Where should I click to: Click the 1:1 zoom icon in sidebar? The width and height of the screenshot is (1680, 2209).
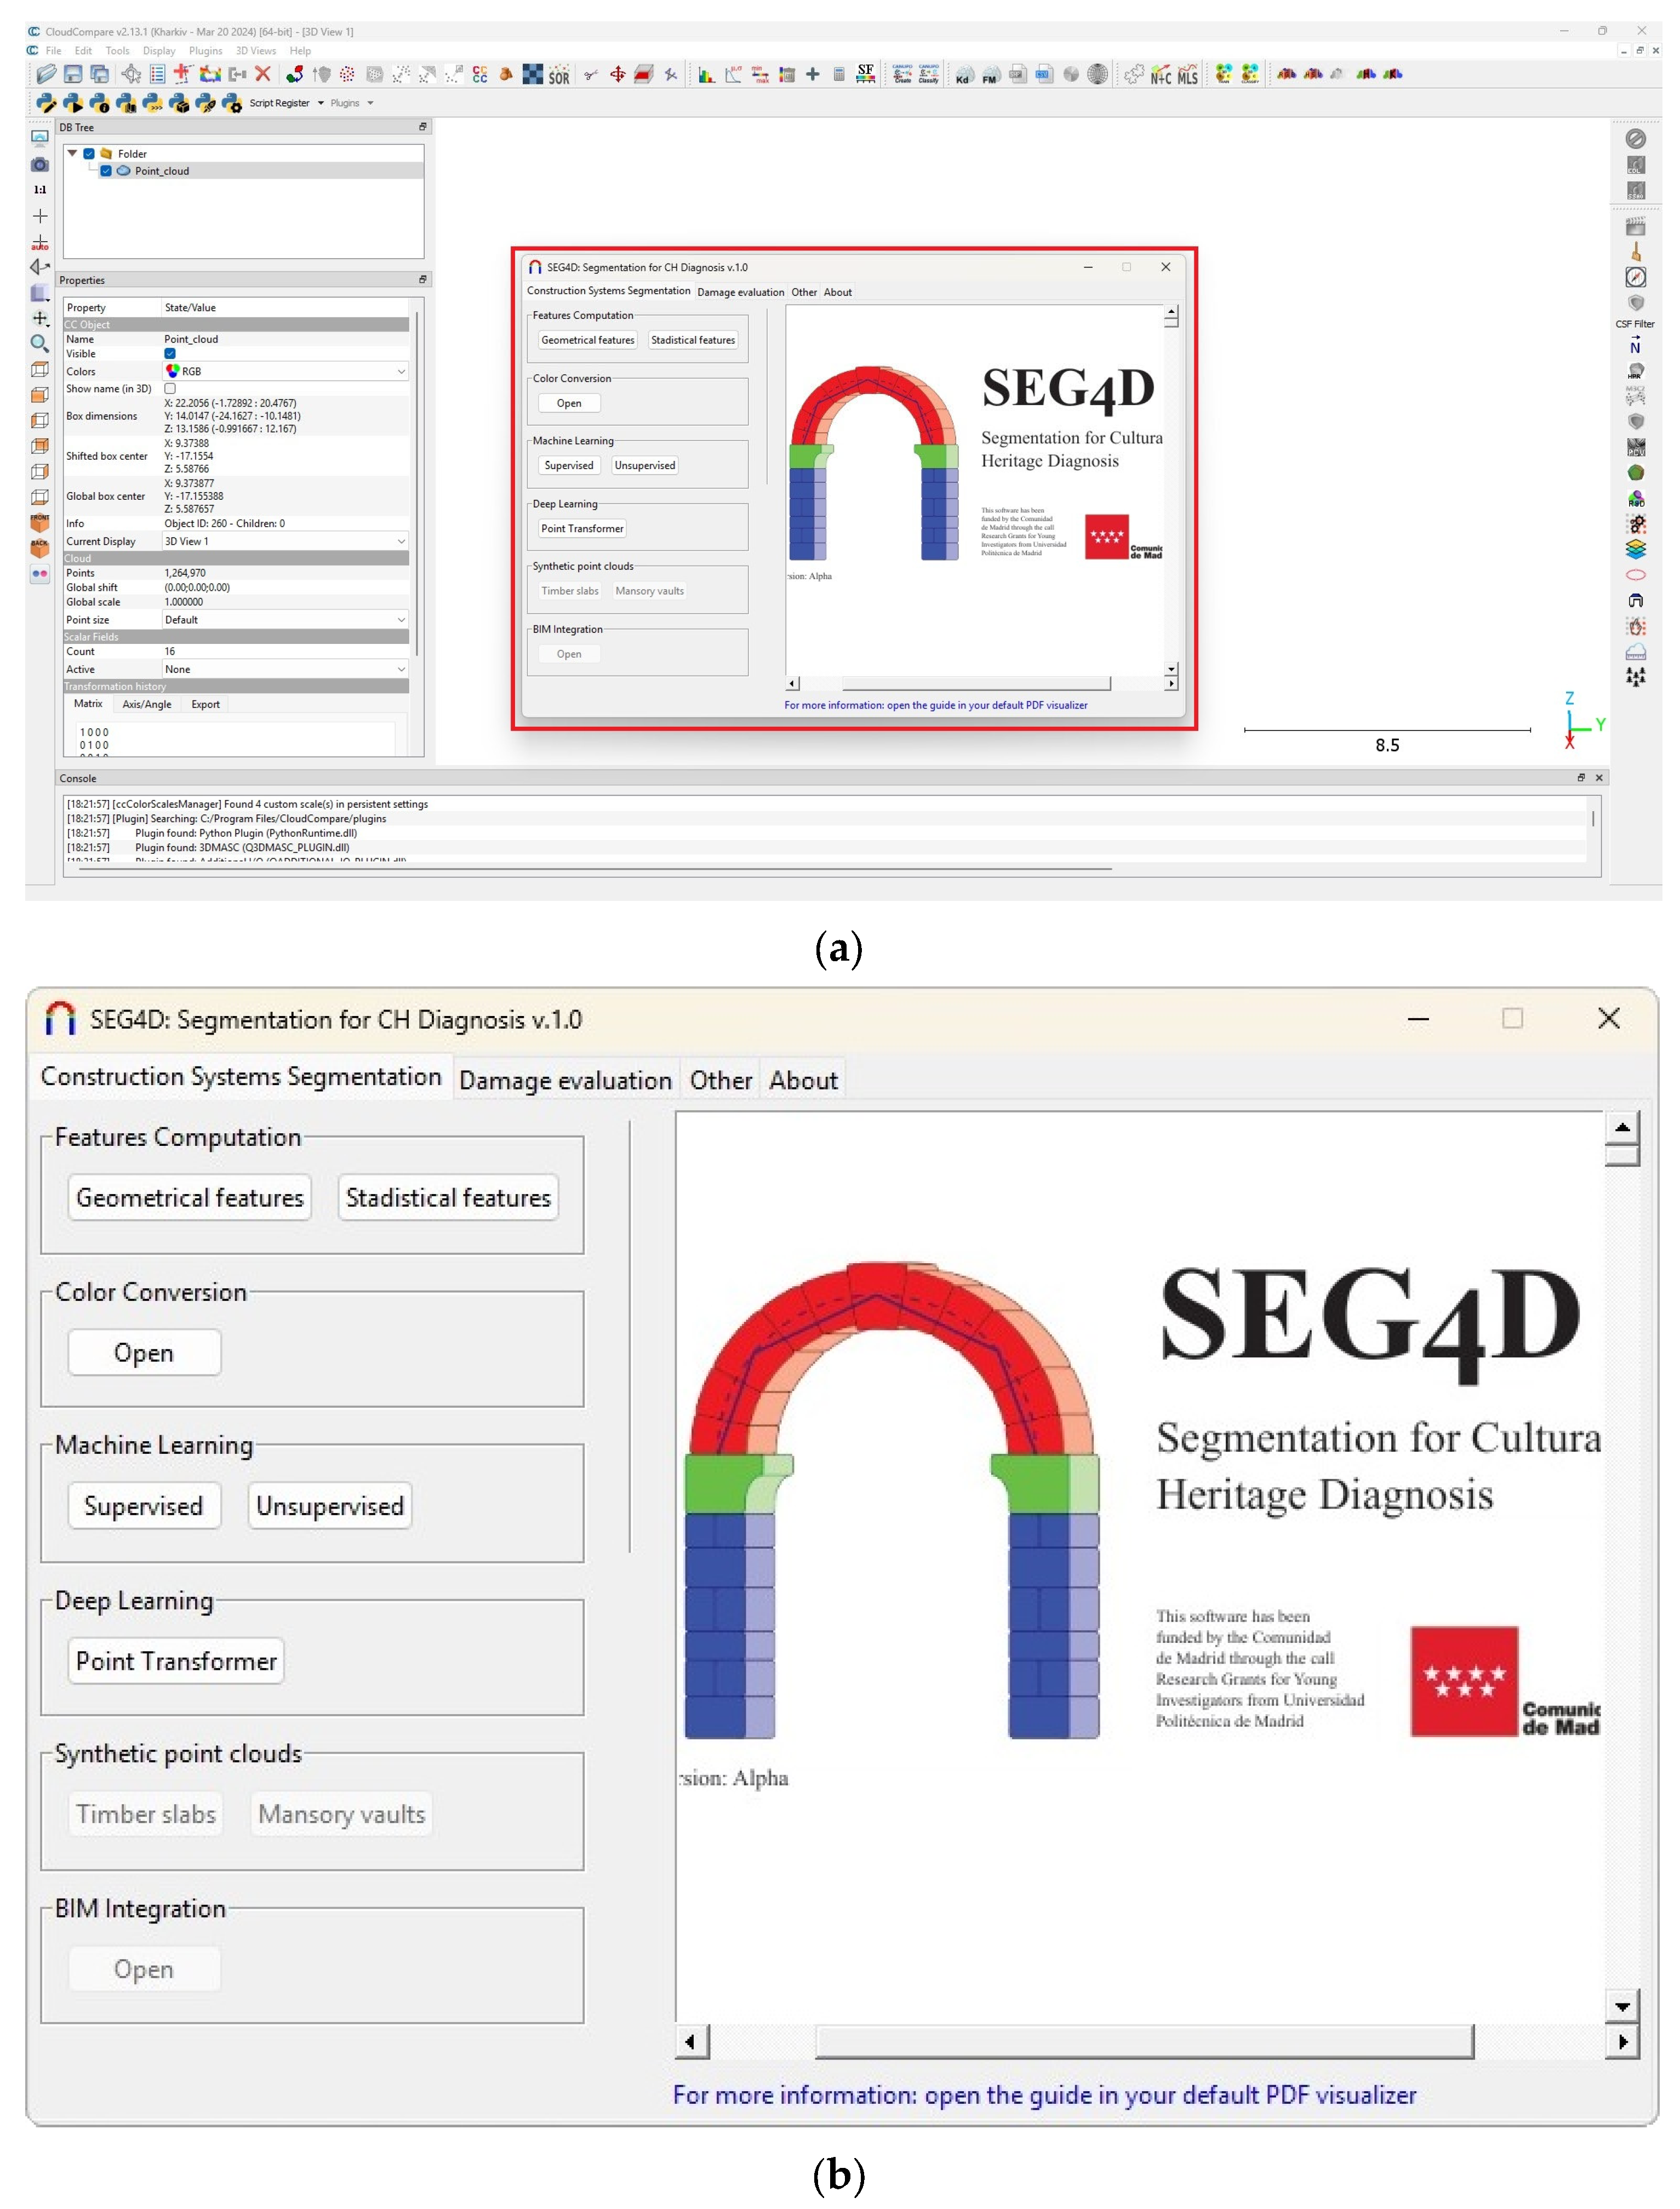pyautogui.click(x=40, y=190)
